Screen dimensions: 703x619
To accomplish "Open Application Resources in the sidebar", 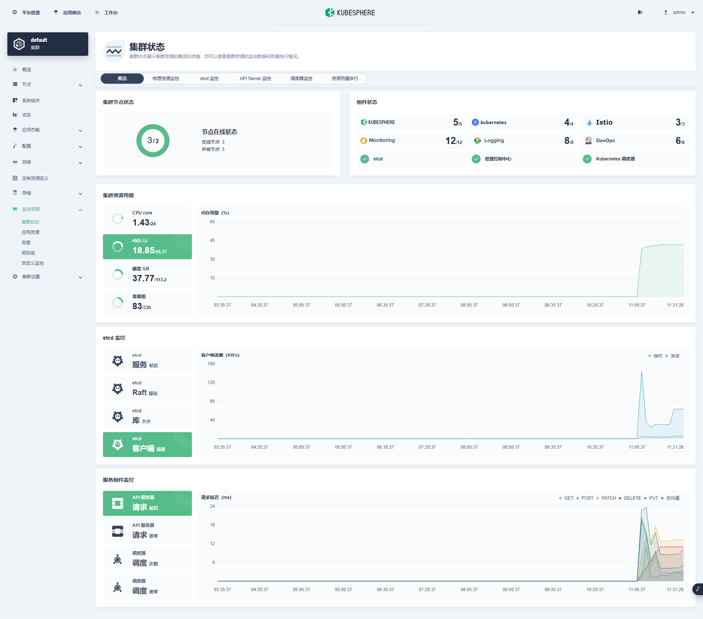I will click(31, 232).
